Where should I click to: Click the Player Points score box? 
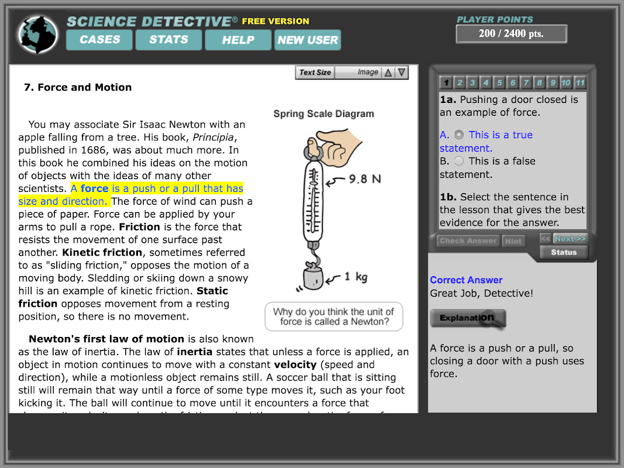[511, 34]
